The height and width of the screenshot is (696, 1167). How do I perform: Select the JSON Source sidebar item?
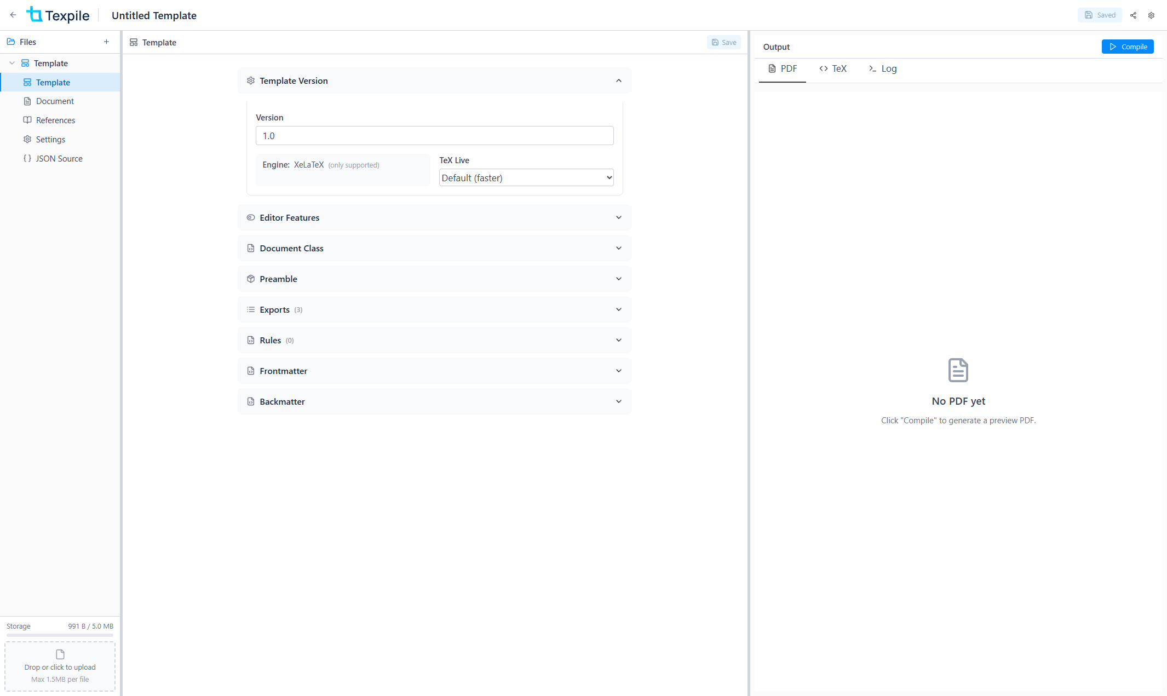59,158
